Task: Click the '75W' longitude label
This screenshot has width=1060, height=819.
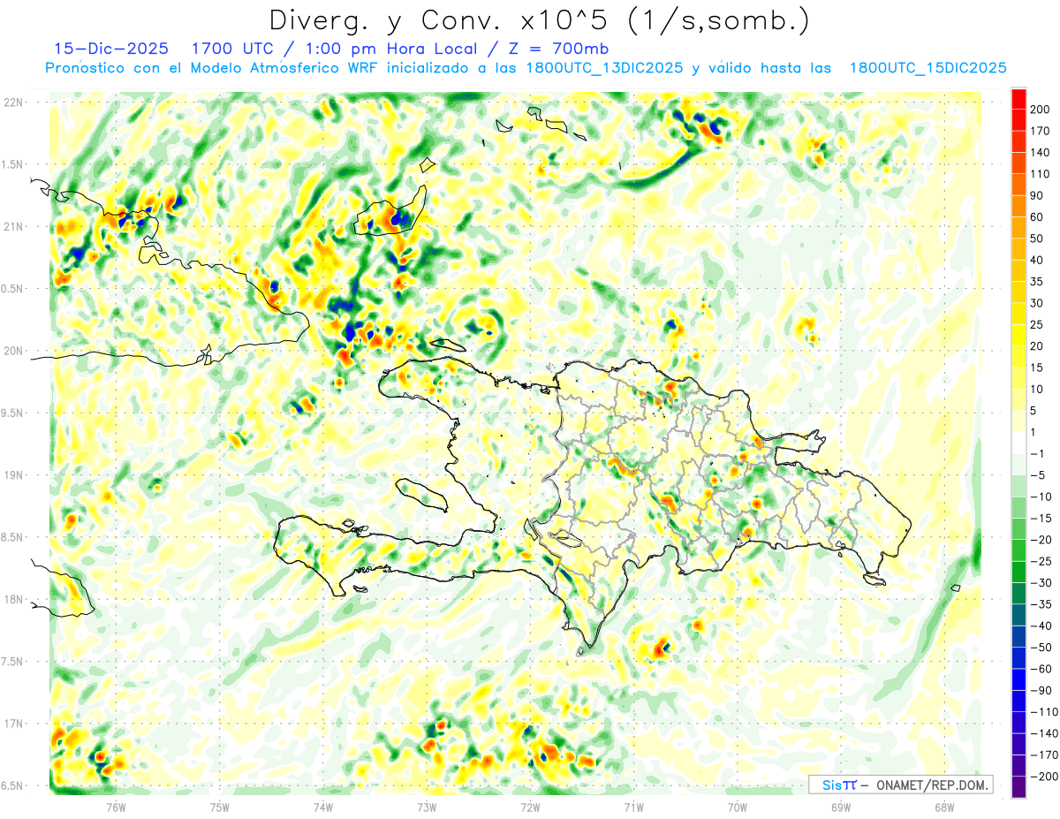Action: (x=219, y=807)
